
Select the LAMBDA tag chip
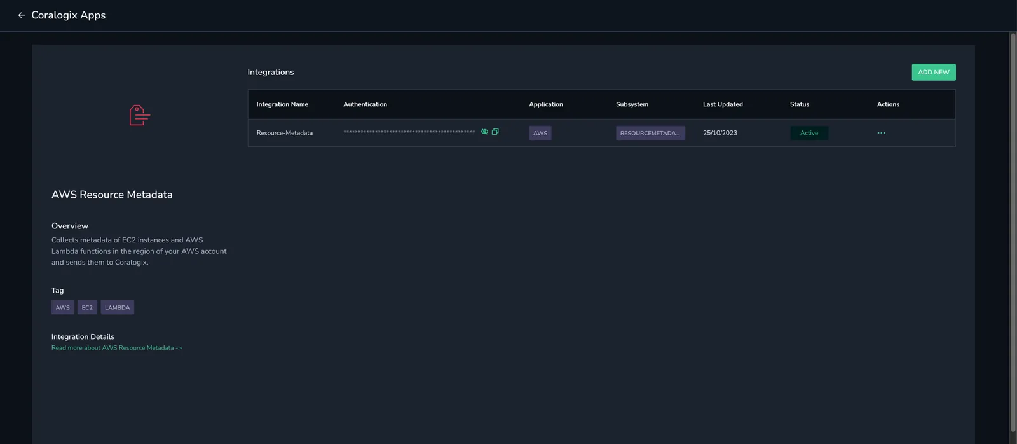point(117,307)
